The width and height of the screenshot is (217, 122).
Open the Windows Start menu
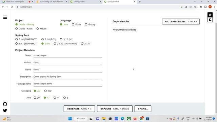coord(70,119)
